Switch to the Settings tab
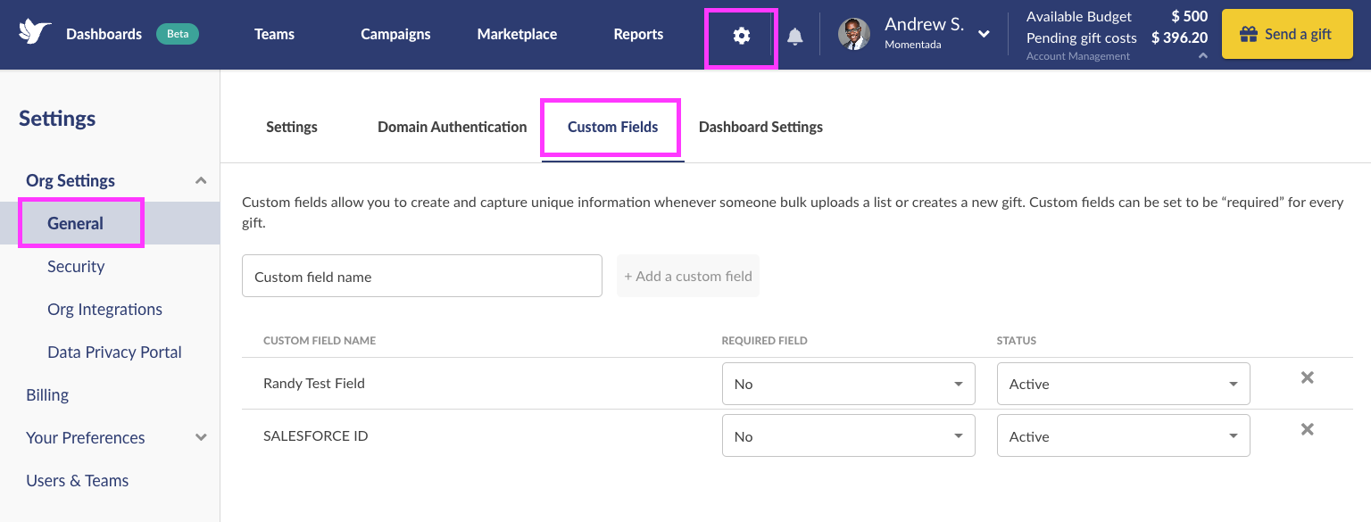This screenshot has height=522, width=1371. pyautogui.click(x=292, y=127)
